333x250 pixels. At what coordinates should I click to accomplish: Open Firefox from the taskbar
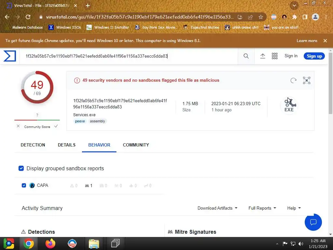point(50,243)
